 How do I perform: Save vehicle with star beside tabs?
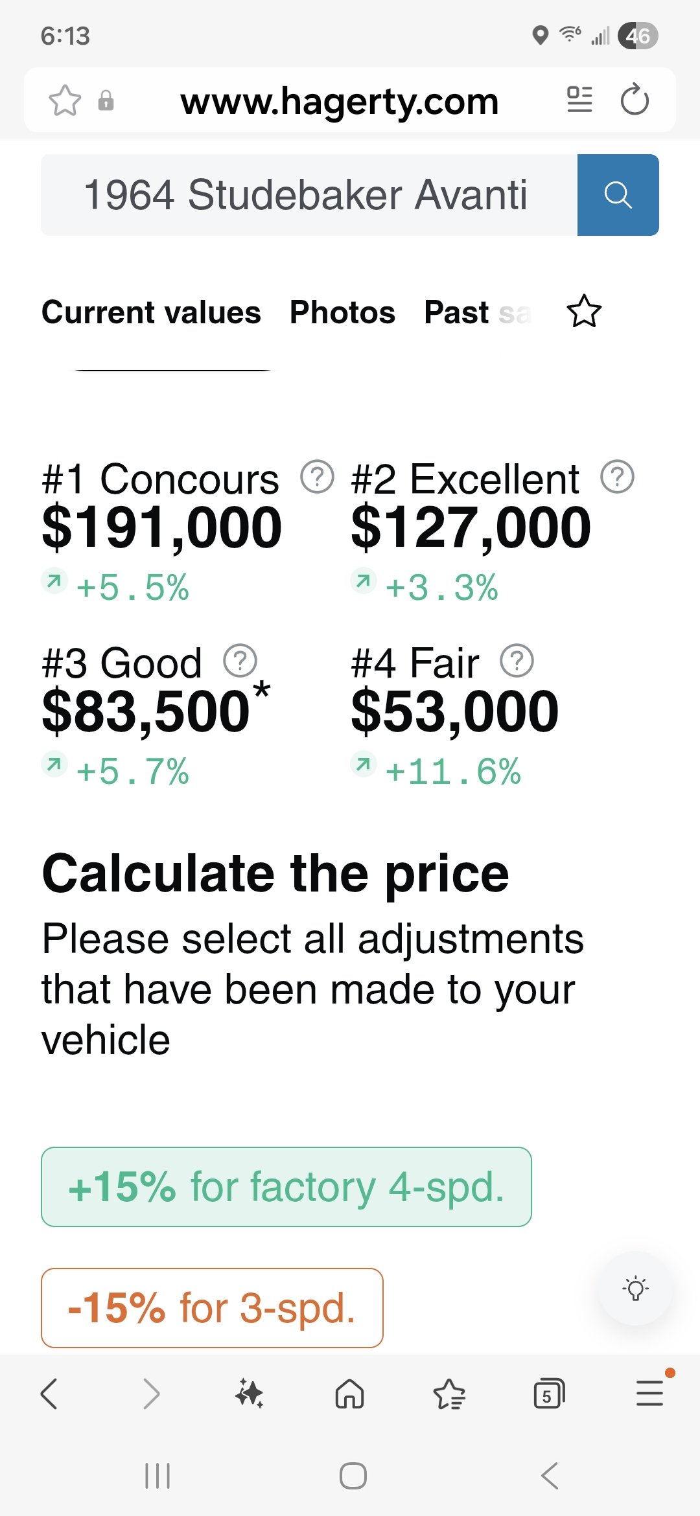click(584, 312)
